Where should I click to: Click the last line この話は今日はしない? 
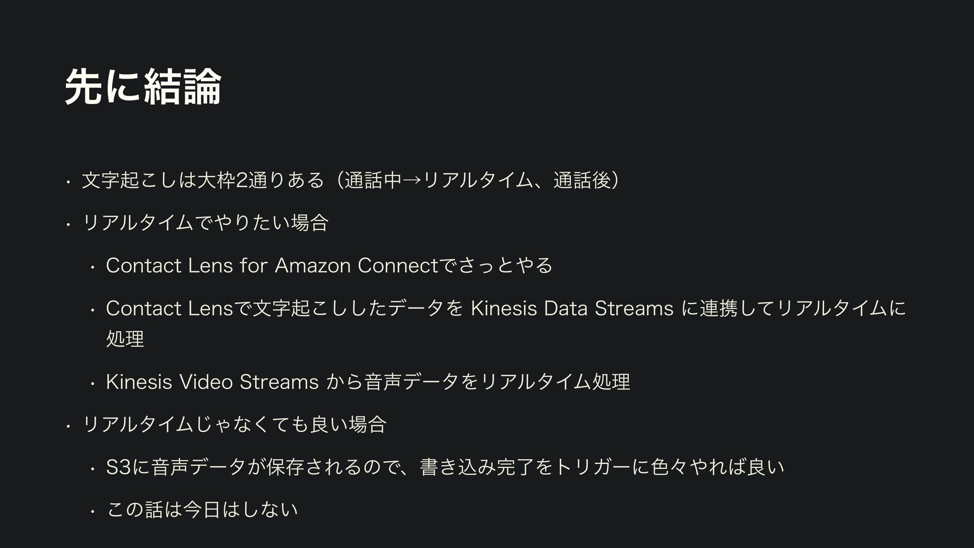click(x=202, y=509)
